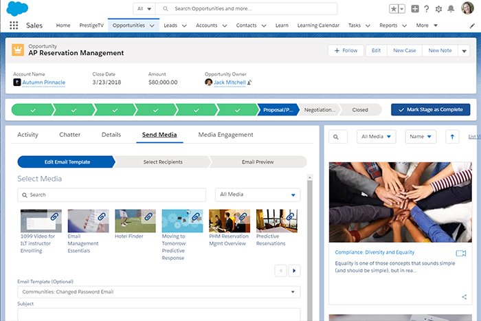Select the Hotel Finder media thumbnail

pos(135,221)
